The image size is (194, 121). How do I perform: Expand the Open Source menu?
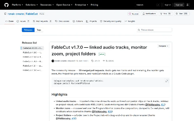tap(64, 5)
